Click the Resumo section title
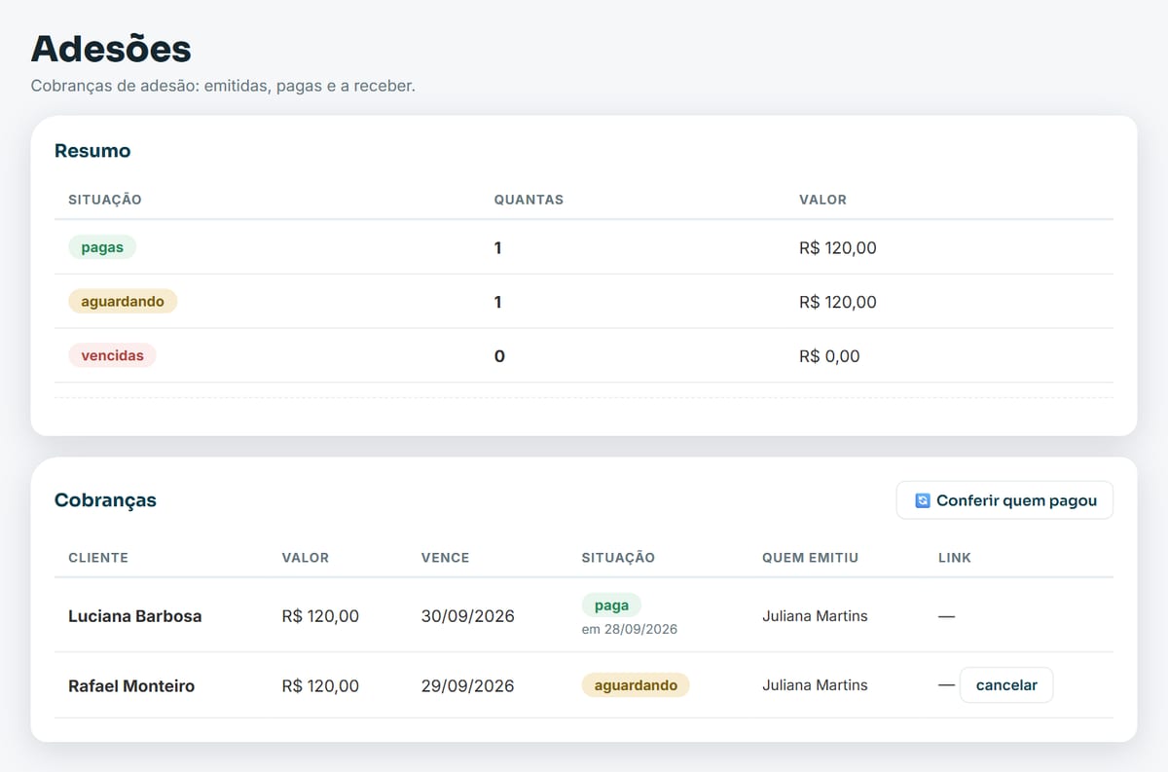The image size is (1168, 772). (92, 151)
